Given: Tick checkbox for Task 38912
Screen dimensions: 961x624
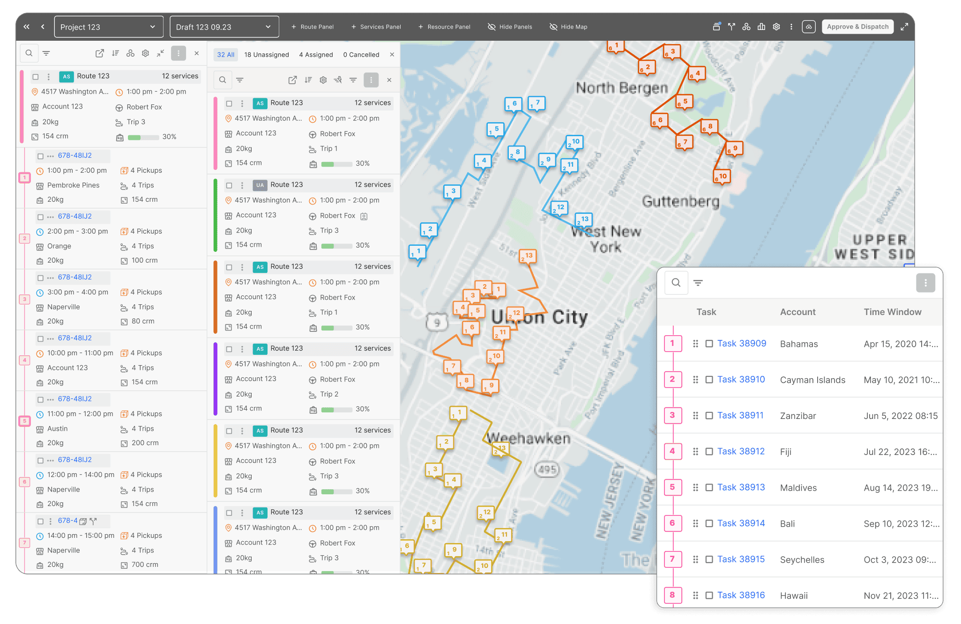Looking at the screenshot, I should pyautogui.click(x=709, y=451).
